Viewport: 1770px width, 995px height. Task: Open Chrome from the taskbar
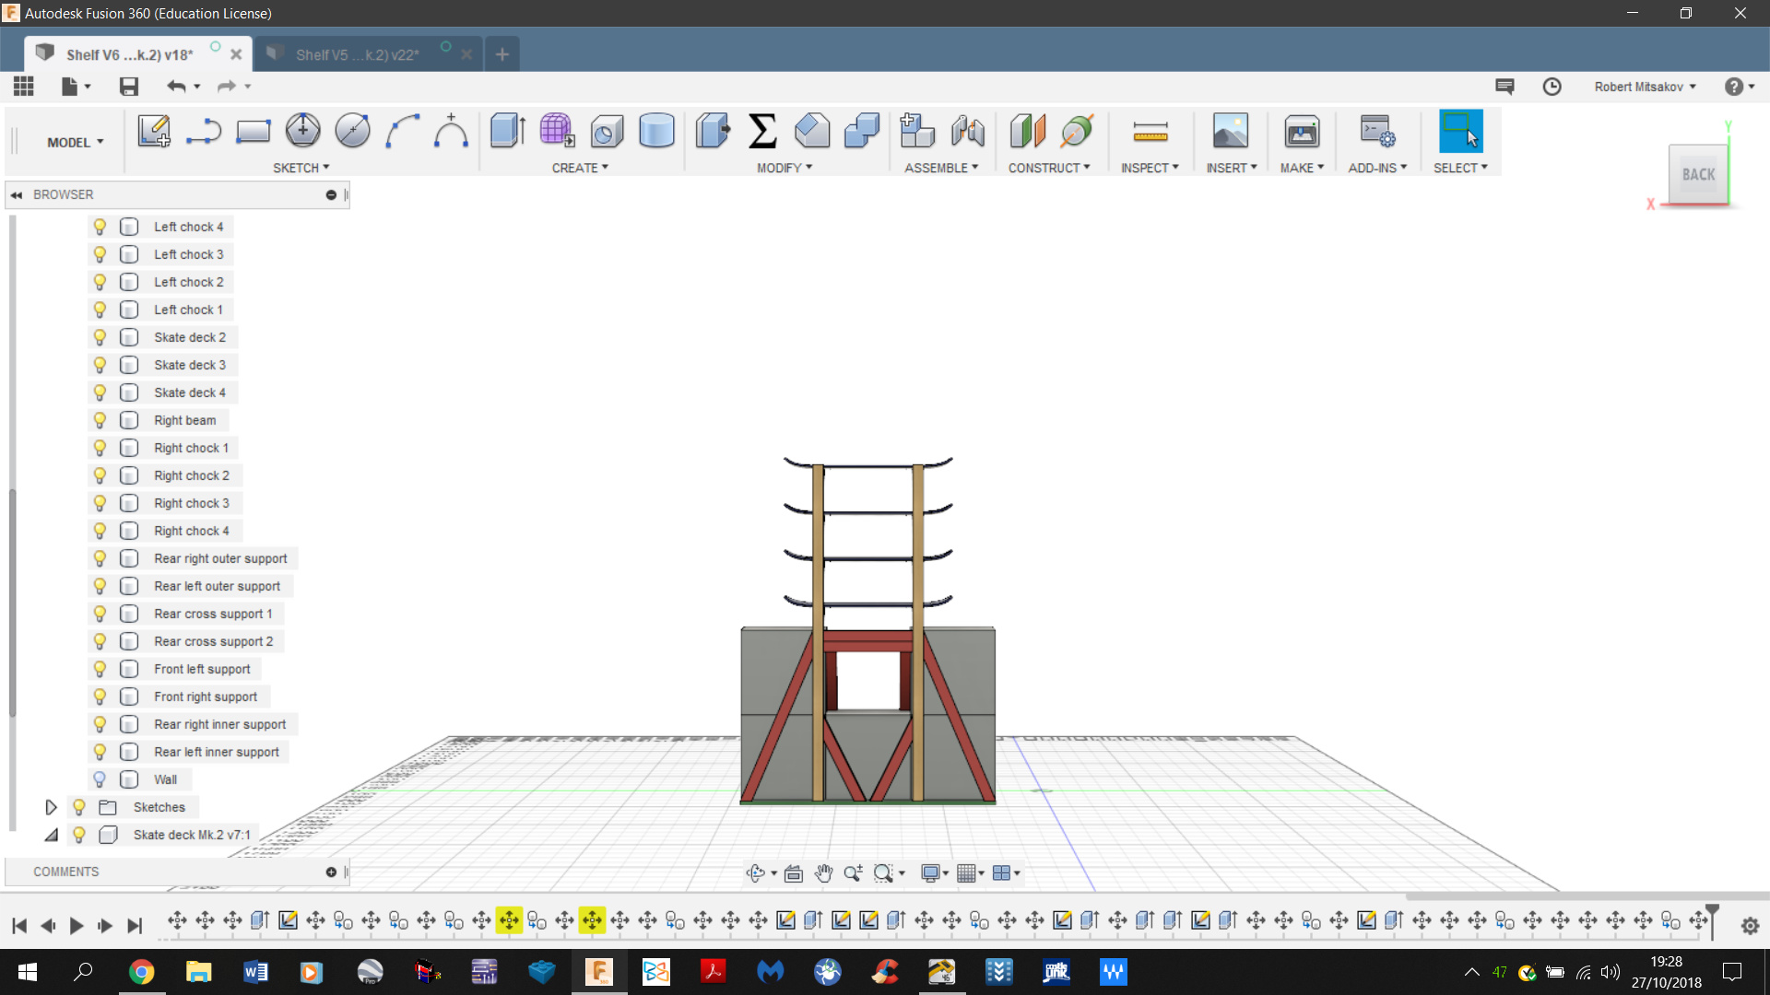point(141,972)
